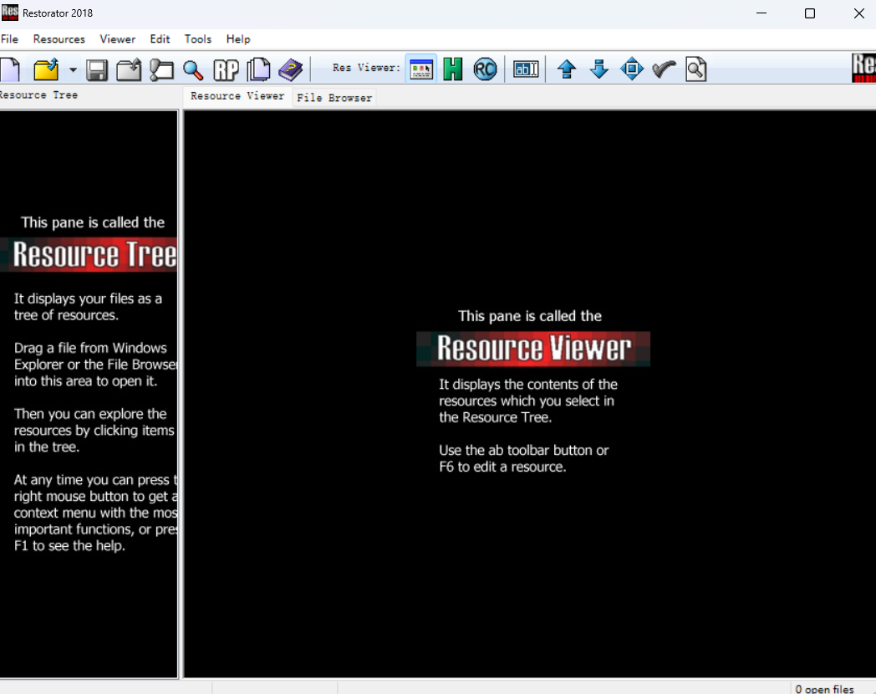The height and width of the screenshot is (694, 876).
Task: Click the Restorator app icon in title bar
Action: [x=9, y=13]
